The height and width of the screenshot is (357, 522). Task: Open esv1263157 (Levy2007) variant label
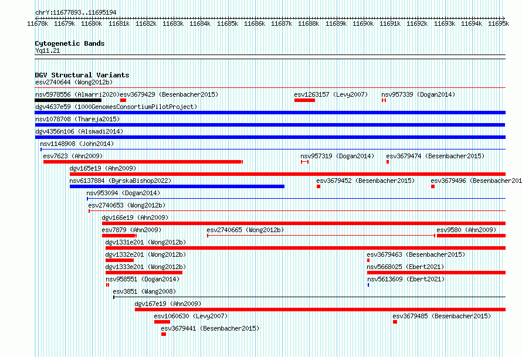[331, 94]
